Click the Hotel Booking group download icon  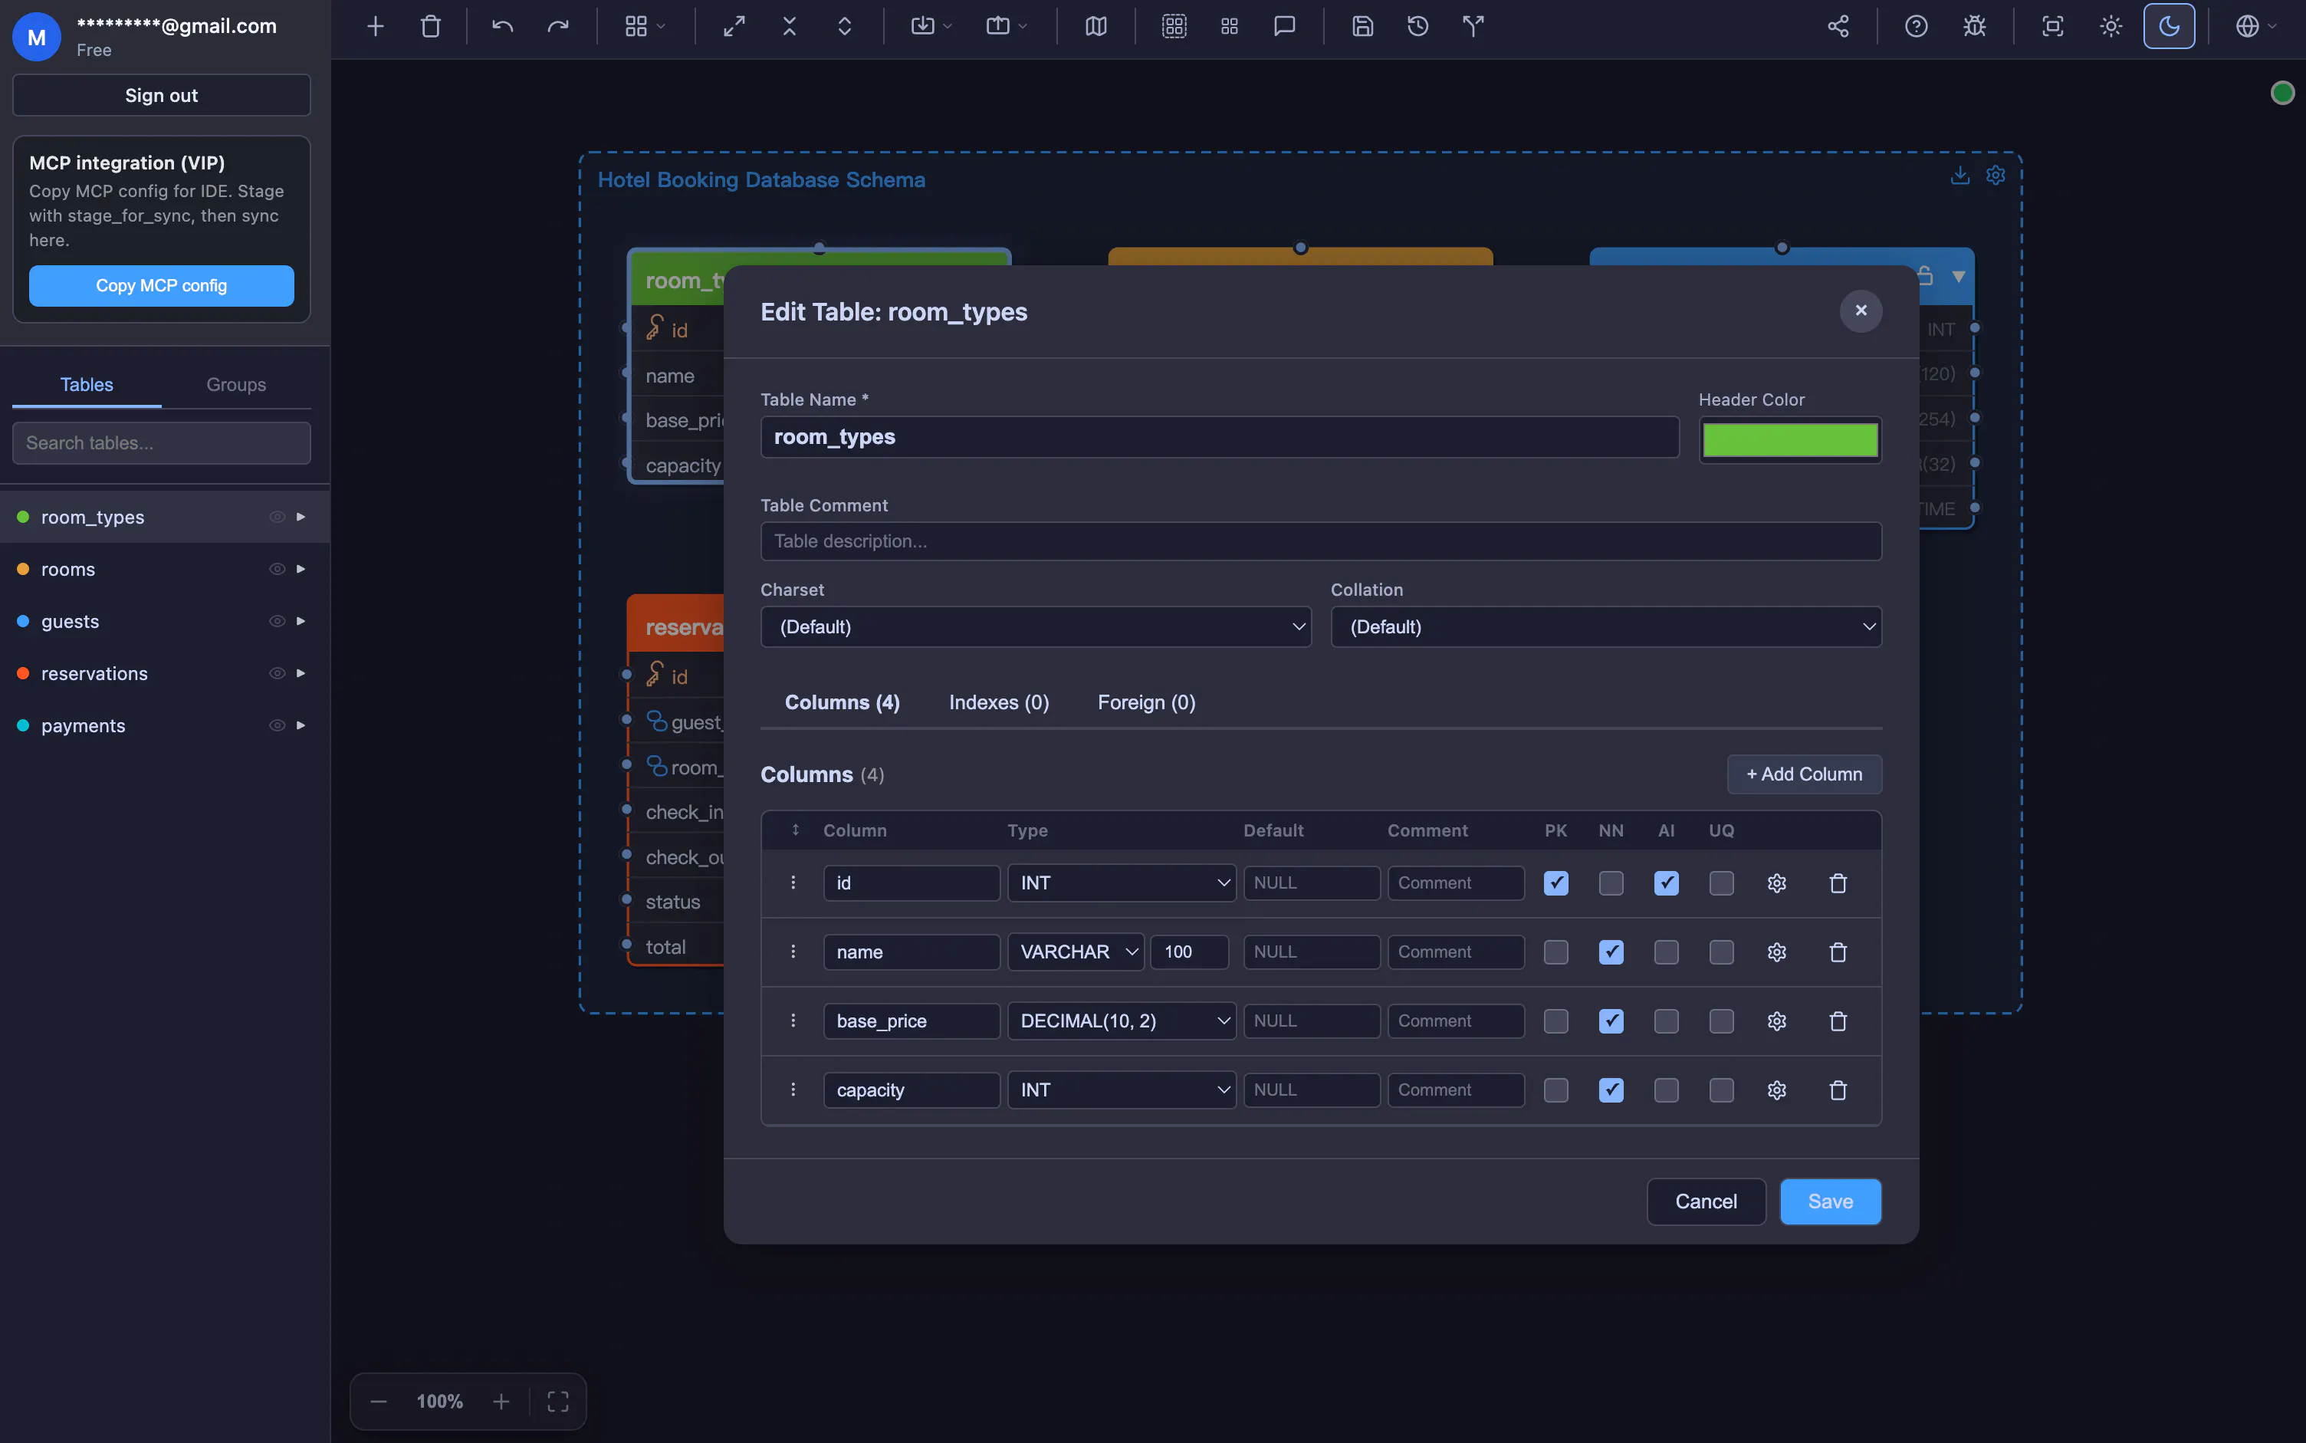point(1959,176)
